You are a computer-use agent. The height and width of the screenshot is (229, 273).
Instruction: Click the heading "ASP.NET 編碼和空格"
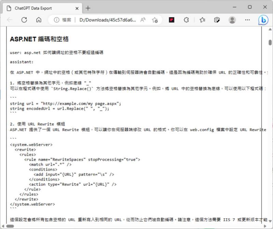click(x=39, y=39)
